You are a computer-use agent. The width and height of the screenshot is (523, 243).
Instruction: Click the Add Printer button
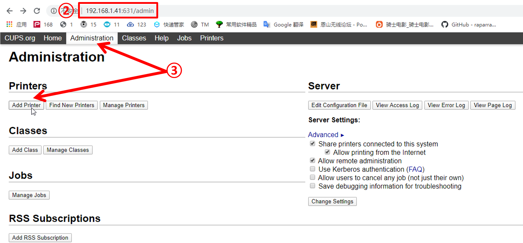(x=26, y=105)
